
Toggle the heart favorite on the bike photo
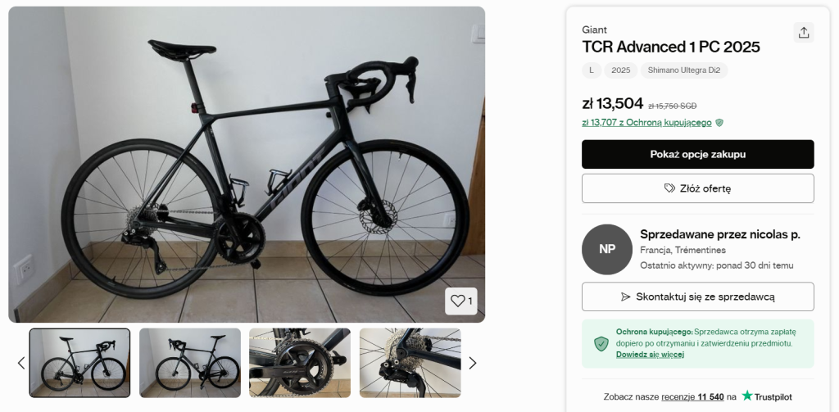click(x=460, y=301)
